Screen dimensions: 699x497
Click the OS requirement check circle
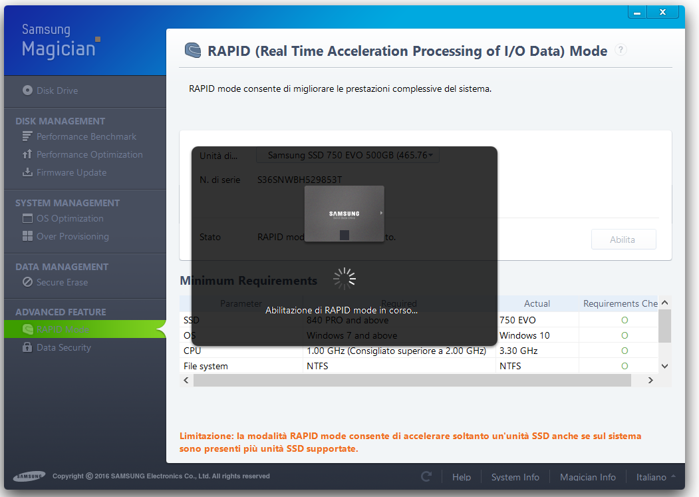tap(625, 335)
